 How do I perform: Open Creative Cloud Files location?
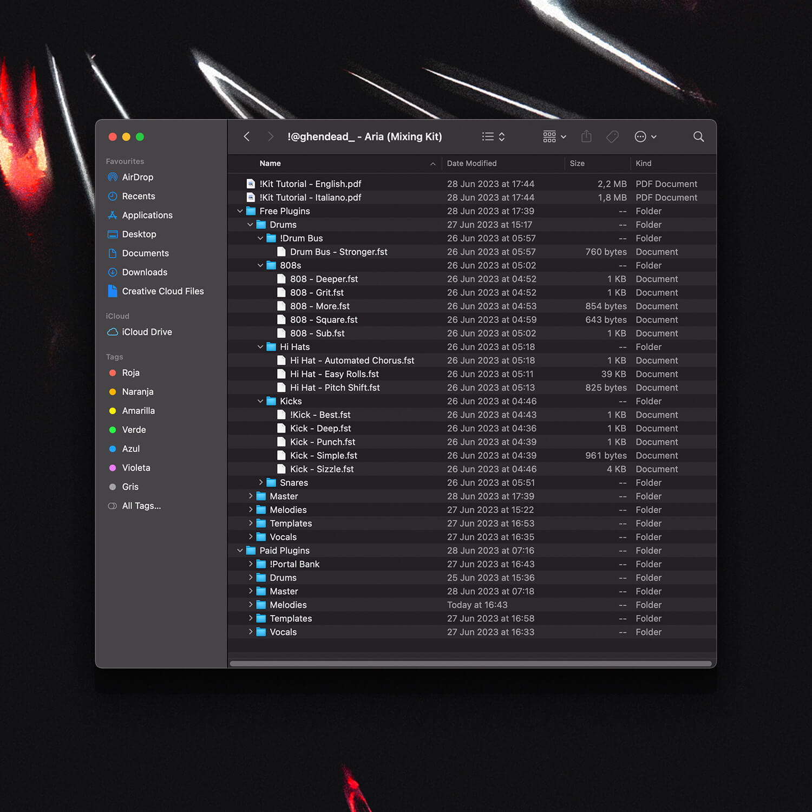tap(163, 291)
